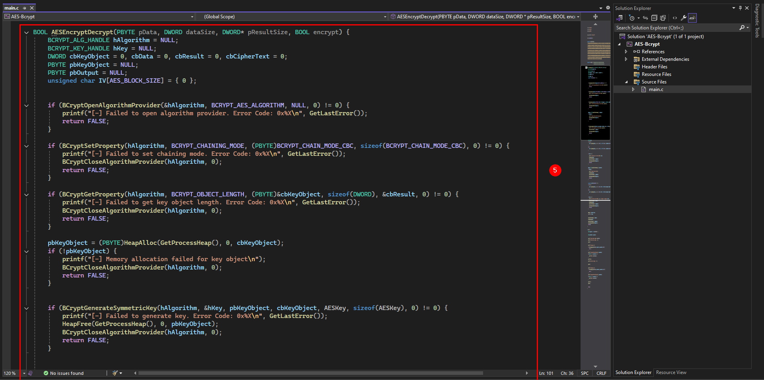764x380 pixels.
Task: Collapse All in Solution Explorer
Action: [654, 18]
